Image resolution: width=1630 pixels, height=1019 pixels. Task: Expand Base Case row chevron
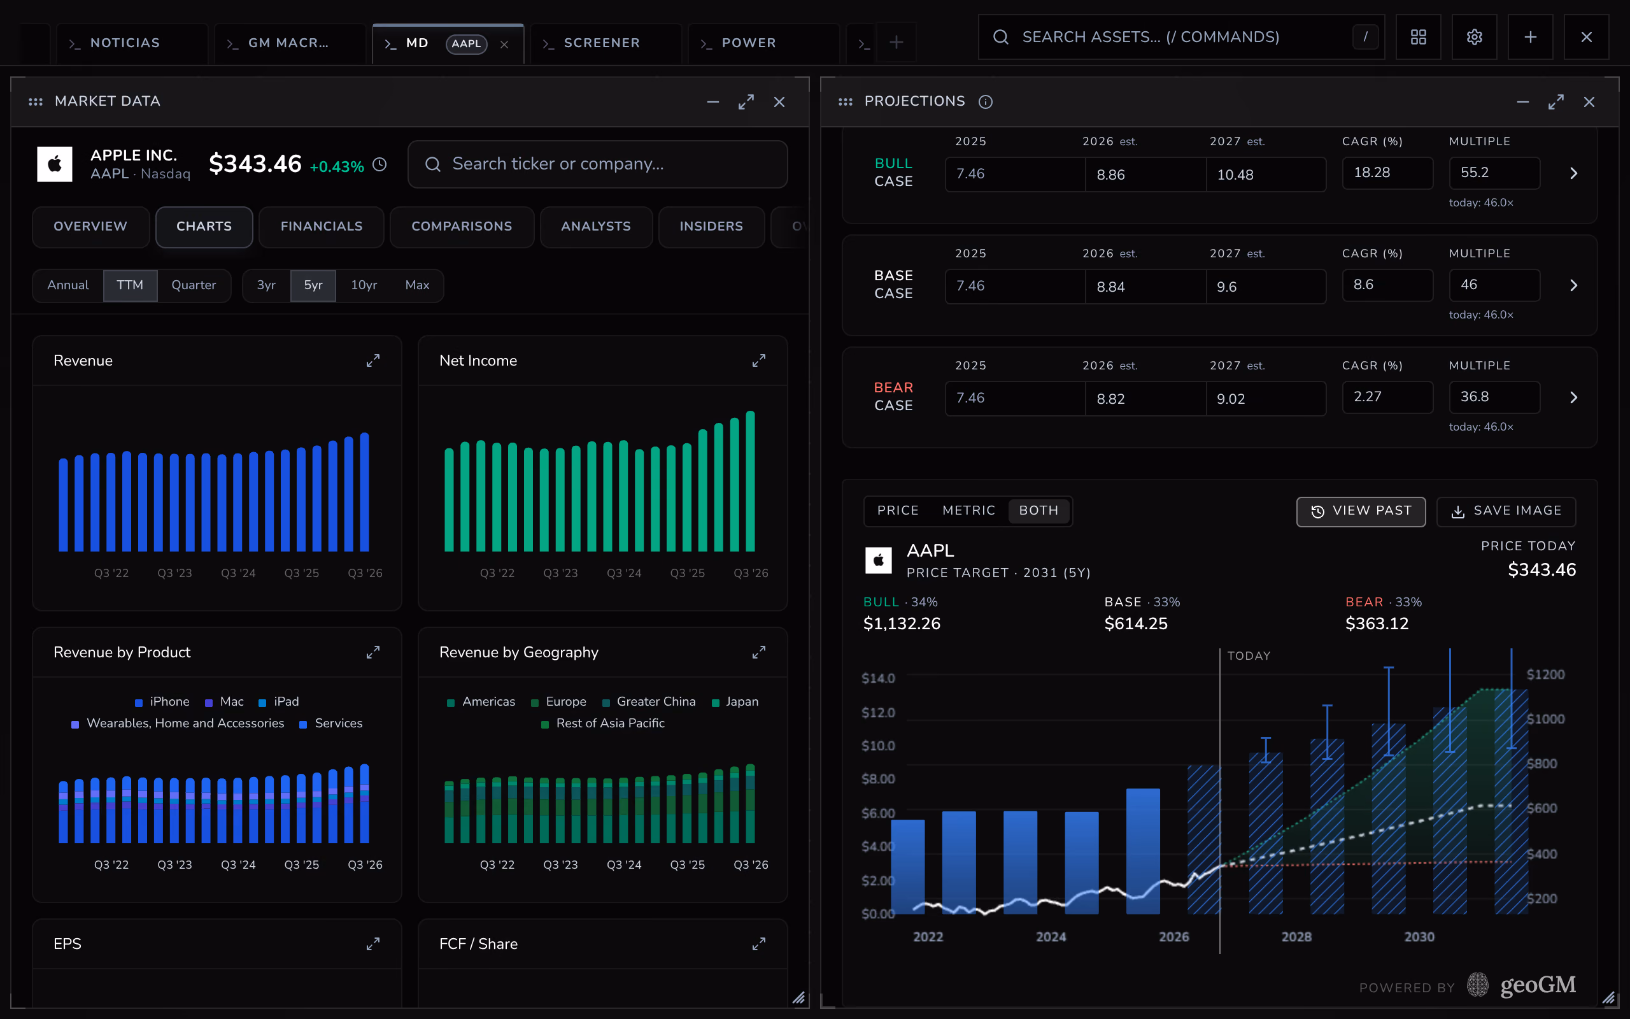coord(1573,286)
